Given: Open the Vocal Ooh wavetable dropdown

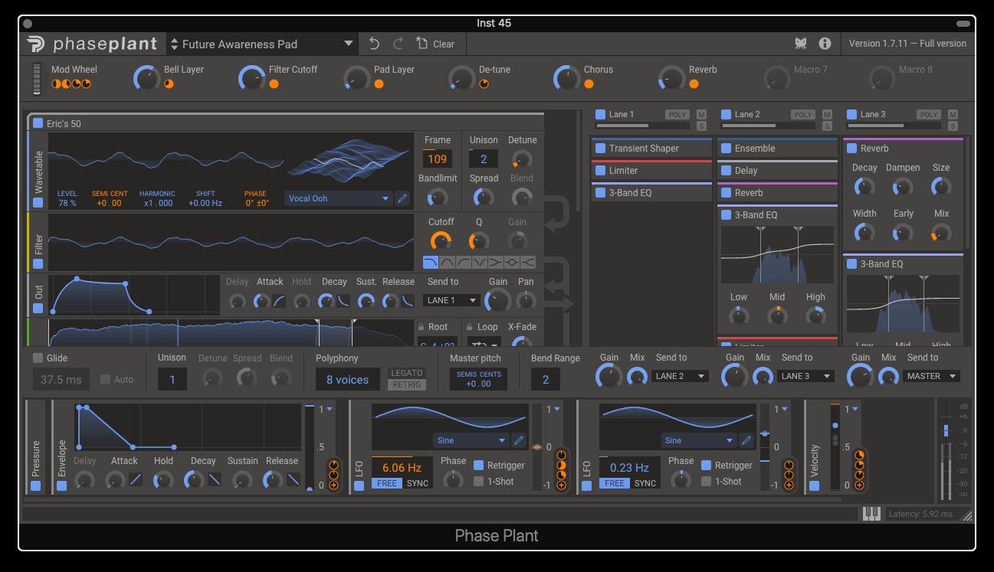Looking at the screenshot, I should pos(338,198).
